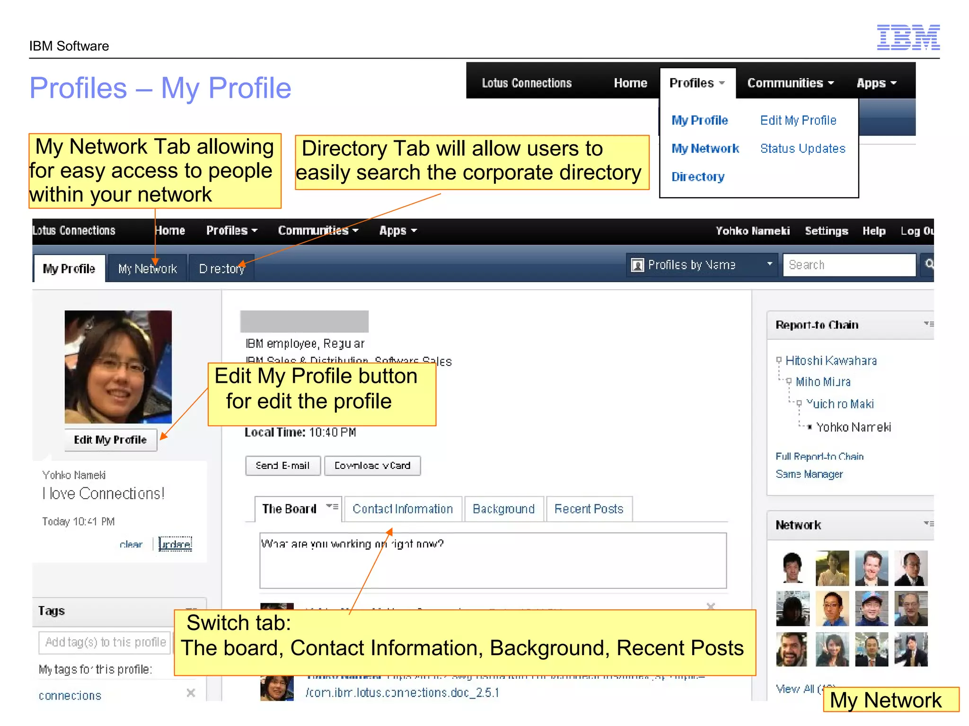Select Edit My Profile in Profiles dropdown
Image resolution: width=969 pixels, height=726 pixels.
click(798, 120)
